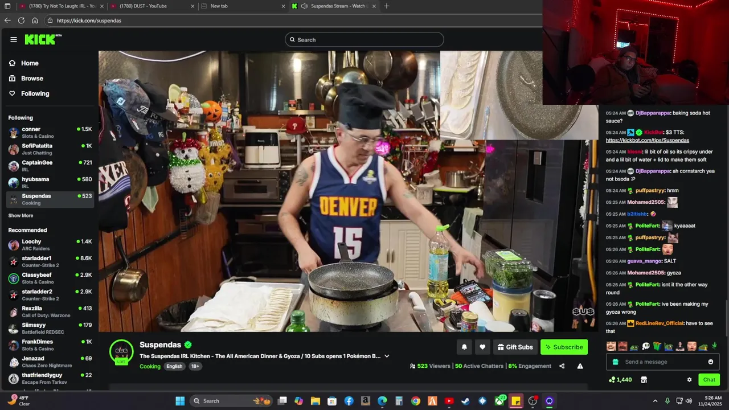Open Classybeef recommended channel
This screenshot has width=729, height=410.
pyautogui.click(x=50, y=278)
